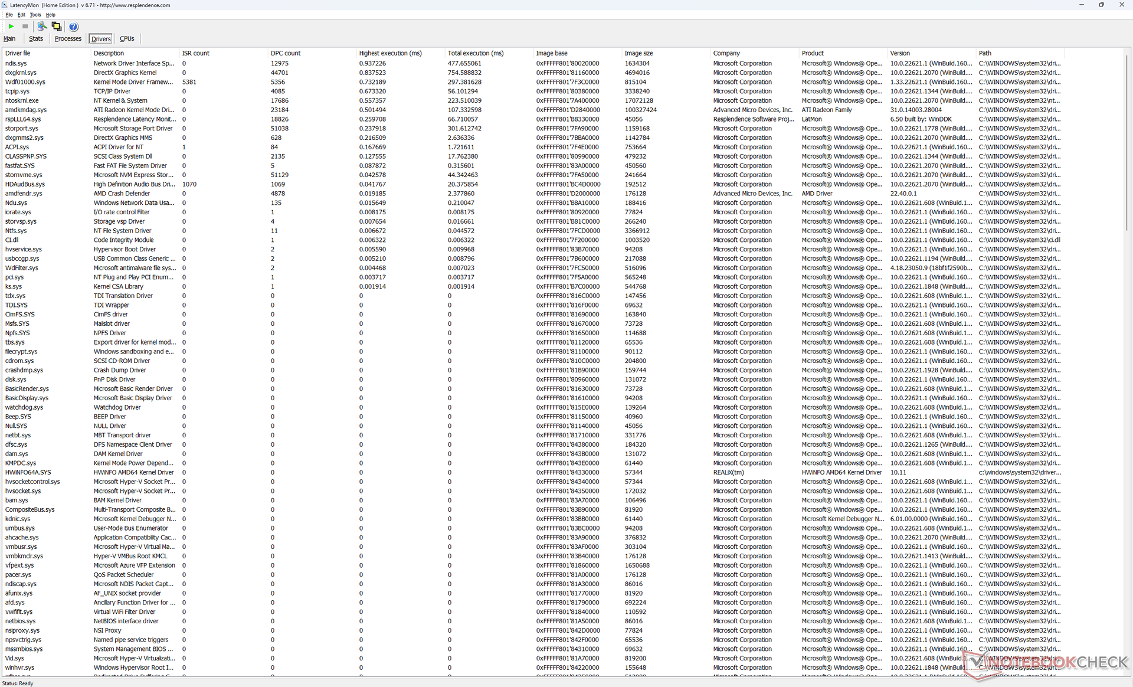Click the gray stop monitoring button
Image resolution: width=1133 pixels, height=687 pixels.
pyautogui.click(x=25, y=27)
